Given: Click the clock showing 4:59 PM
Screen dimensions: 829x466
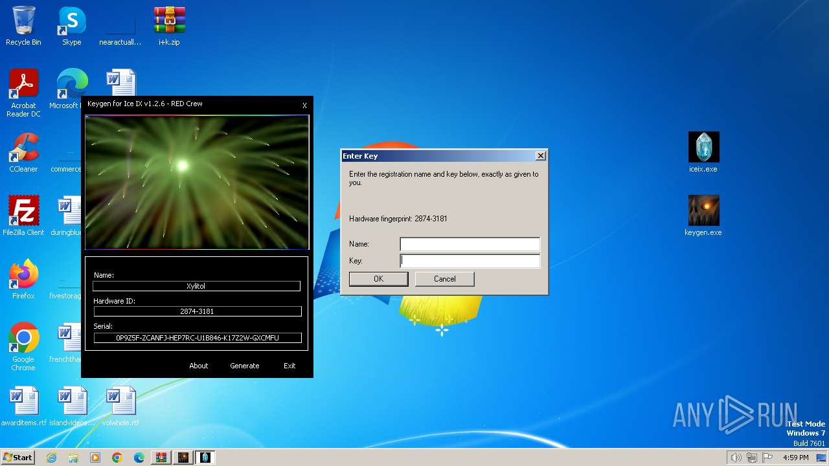Looking at the screenshot, I should [795, 458].
